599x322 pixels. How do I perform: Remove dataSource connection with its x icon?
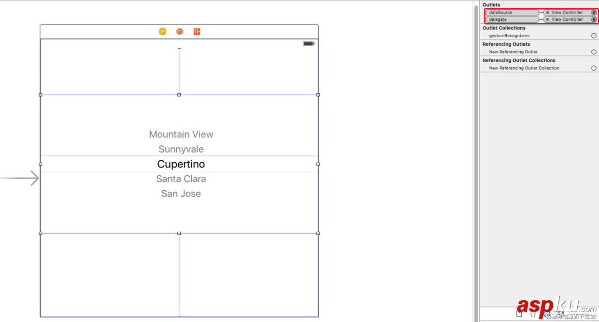coord(547,13)
